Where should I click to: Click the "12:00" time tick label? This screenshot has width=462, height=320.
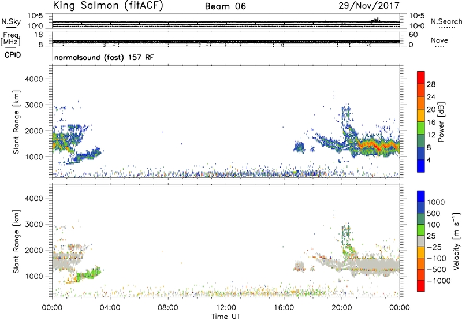pos(226,308)
